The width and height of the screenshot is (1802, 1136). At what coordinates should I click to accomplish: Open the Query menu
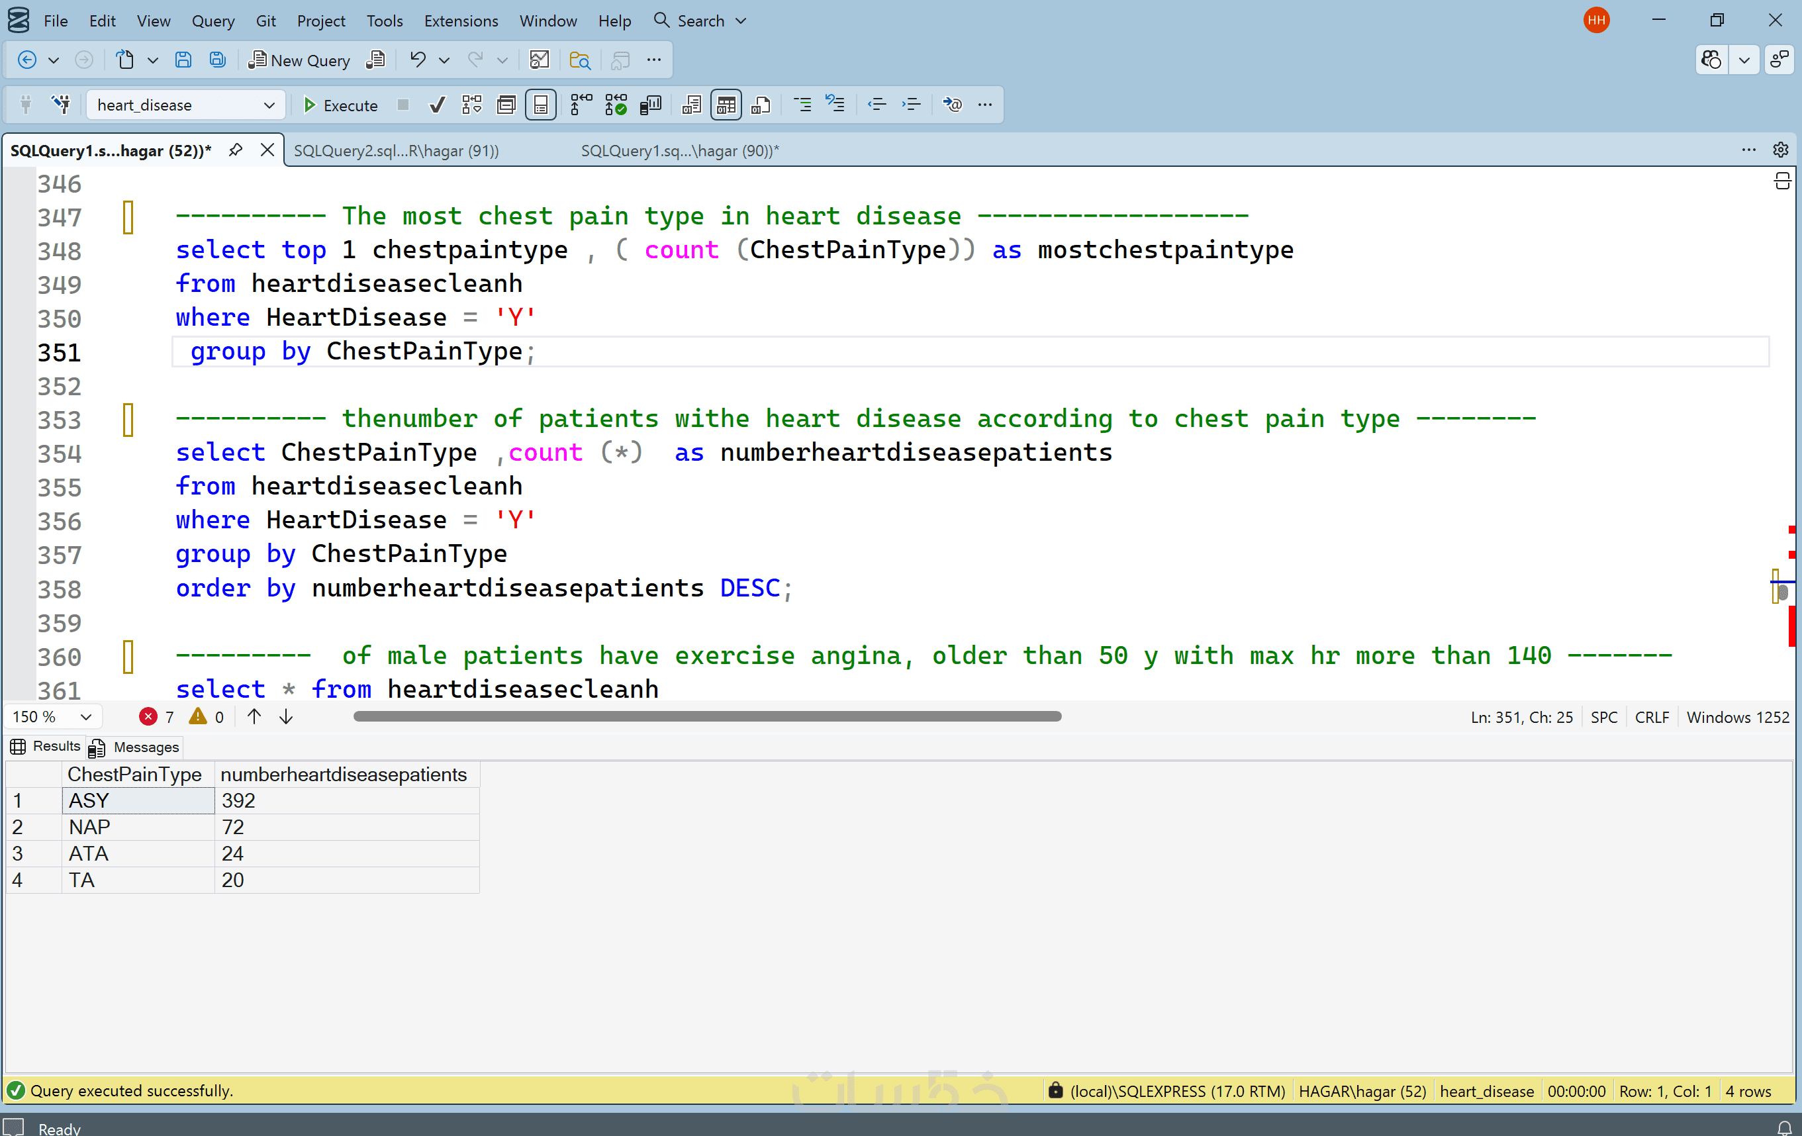pyautogui.click(x=213, y=21)
